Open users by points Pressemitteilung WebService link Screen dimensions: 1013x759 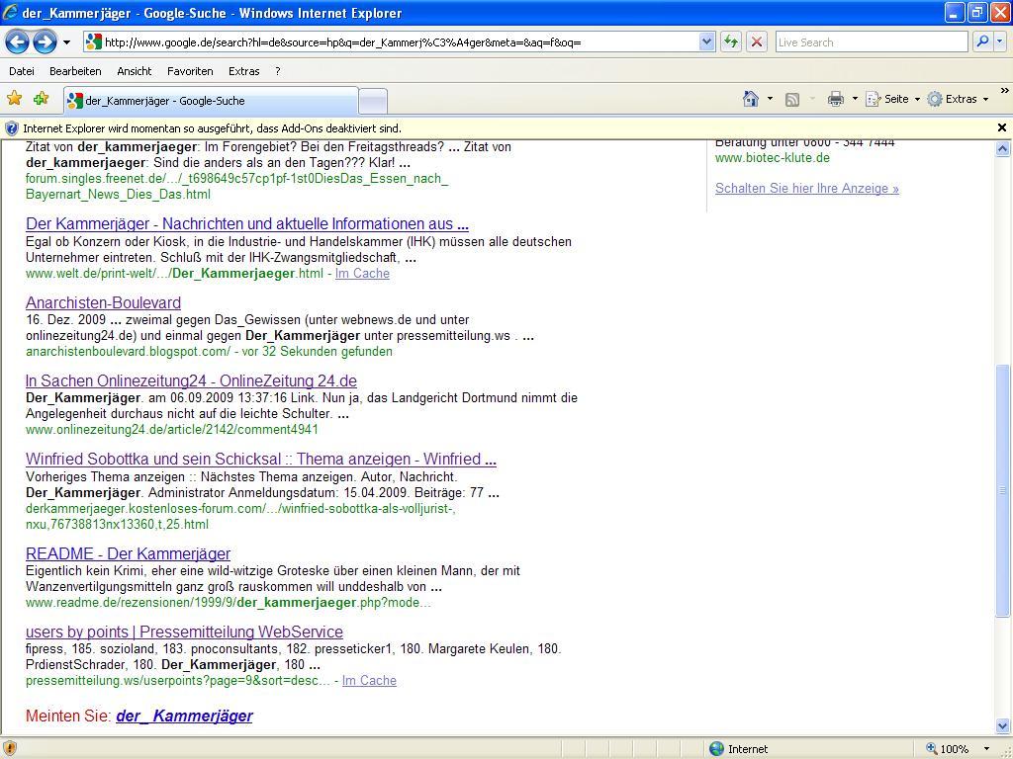pos(184,632)
